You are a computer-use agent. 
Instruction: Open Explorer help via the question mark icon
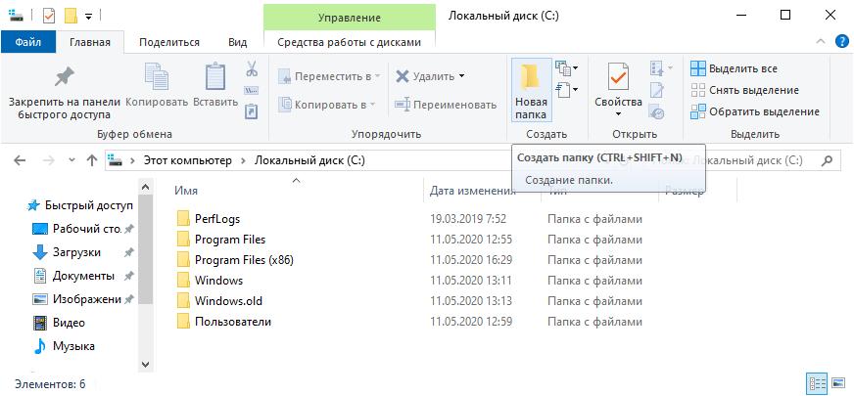point(841,42)
